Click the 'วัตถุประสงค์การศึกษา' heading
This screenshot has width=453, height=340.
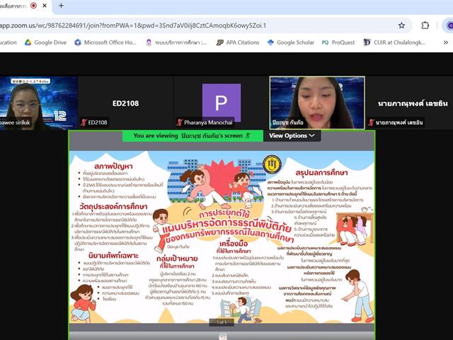tap(113, 206)
